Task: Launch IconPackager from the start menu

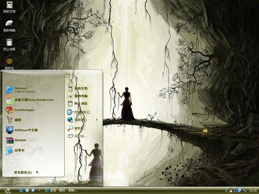Action: 20,110
